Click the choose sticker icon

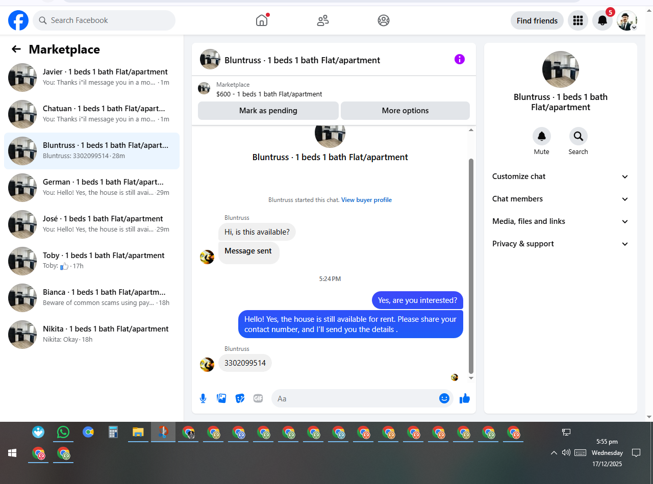click(x=240, y=398)
